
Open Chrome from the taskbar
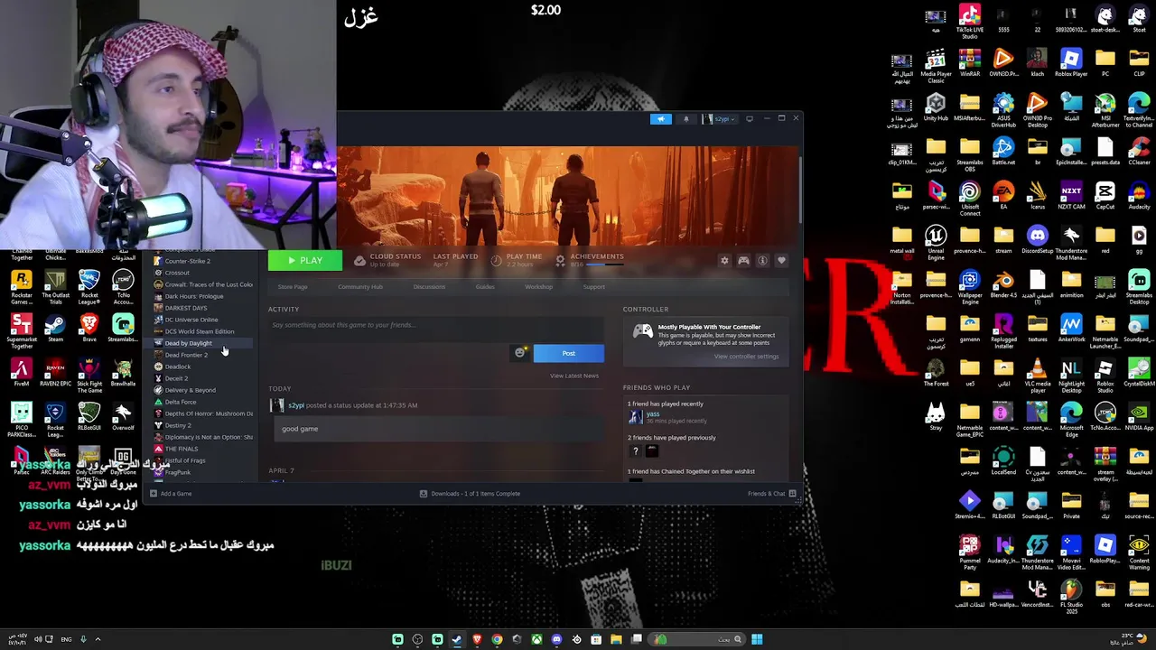(497, 639)
